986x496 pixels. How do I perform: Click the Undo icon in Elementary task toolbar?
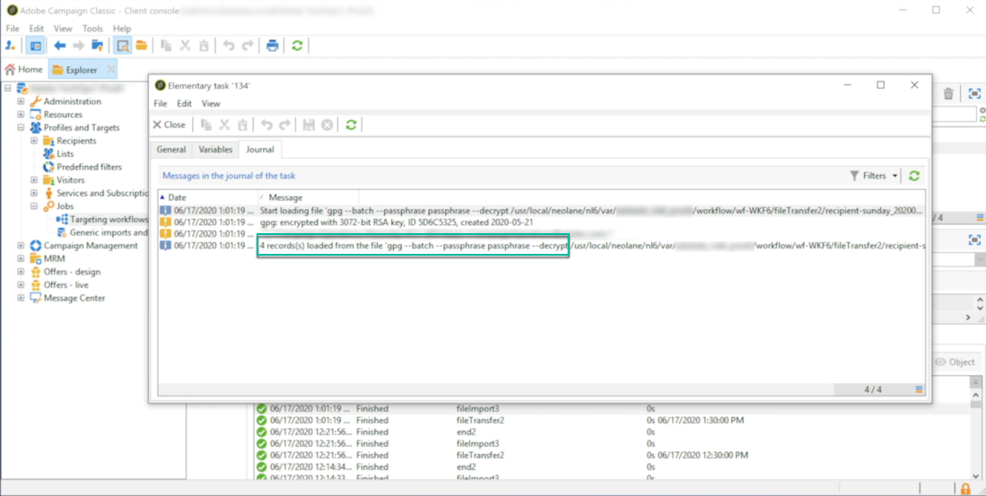[x=266, y=125]
